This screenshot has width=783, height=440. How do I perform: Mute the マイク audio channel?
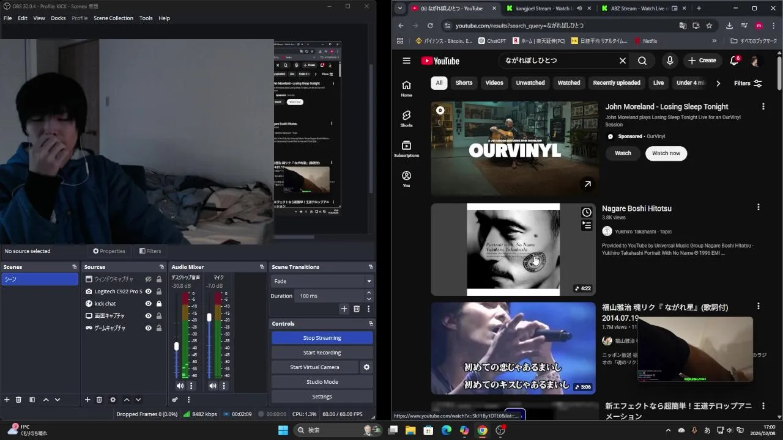[212, 386]
